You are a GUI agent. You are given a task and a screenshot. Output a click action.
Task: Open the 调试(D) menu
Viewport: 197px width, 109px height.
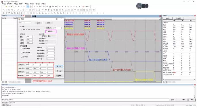(x=32, y=4)
